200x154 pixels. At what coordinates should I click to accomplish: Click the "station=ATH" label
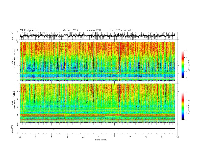(x=94, y=30)
